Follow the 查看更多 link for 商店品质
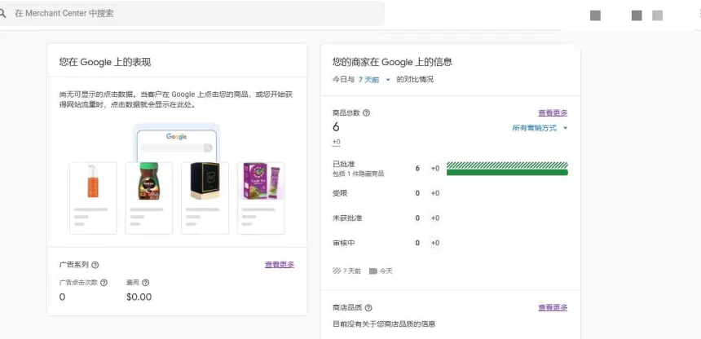Image resolution: width=701 pixels, height=339 pixels. tap(553, 308)
